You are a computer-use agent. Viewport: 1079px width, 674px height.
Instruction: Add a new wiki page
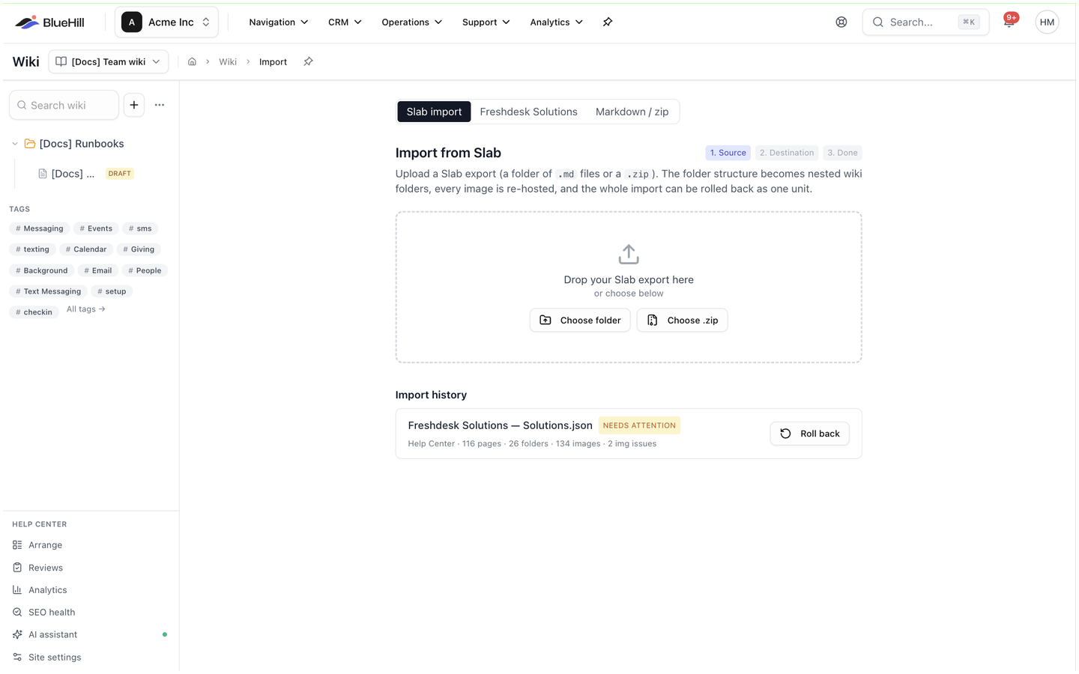coord(134,106)
